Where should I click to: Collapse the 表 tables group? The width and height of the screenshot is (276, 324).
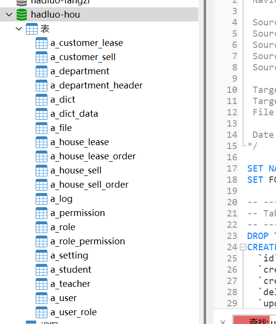click(19, 29)
